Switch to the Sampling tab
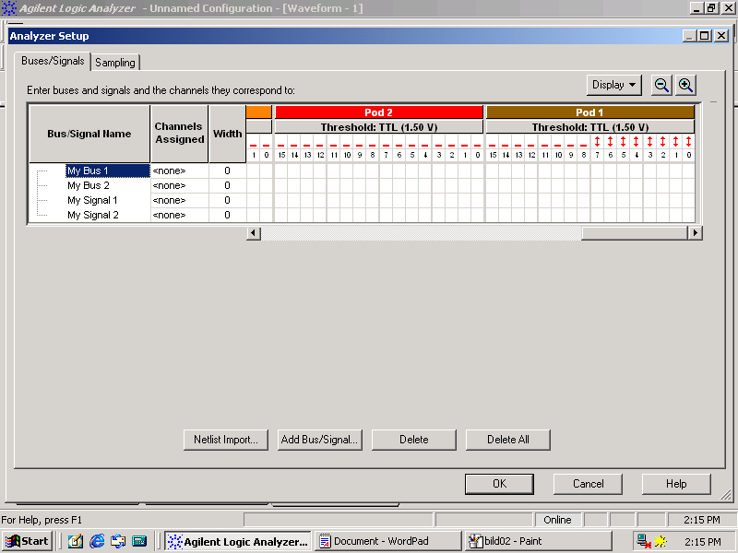Image resolution: width=738 pixels, height=553 pixels. [115, 63]
